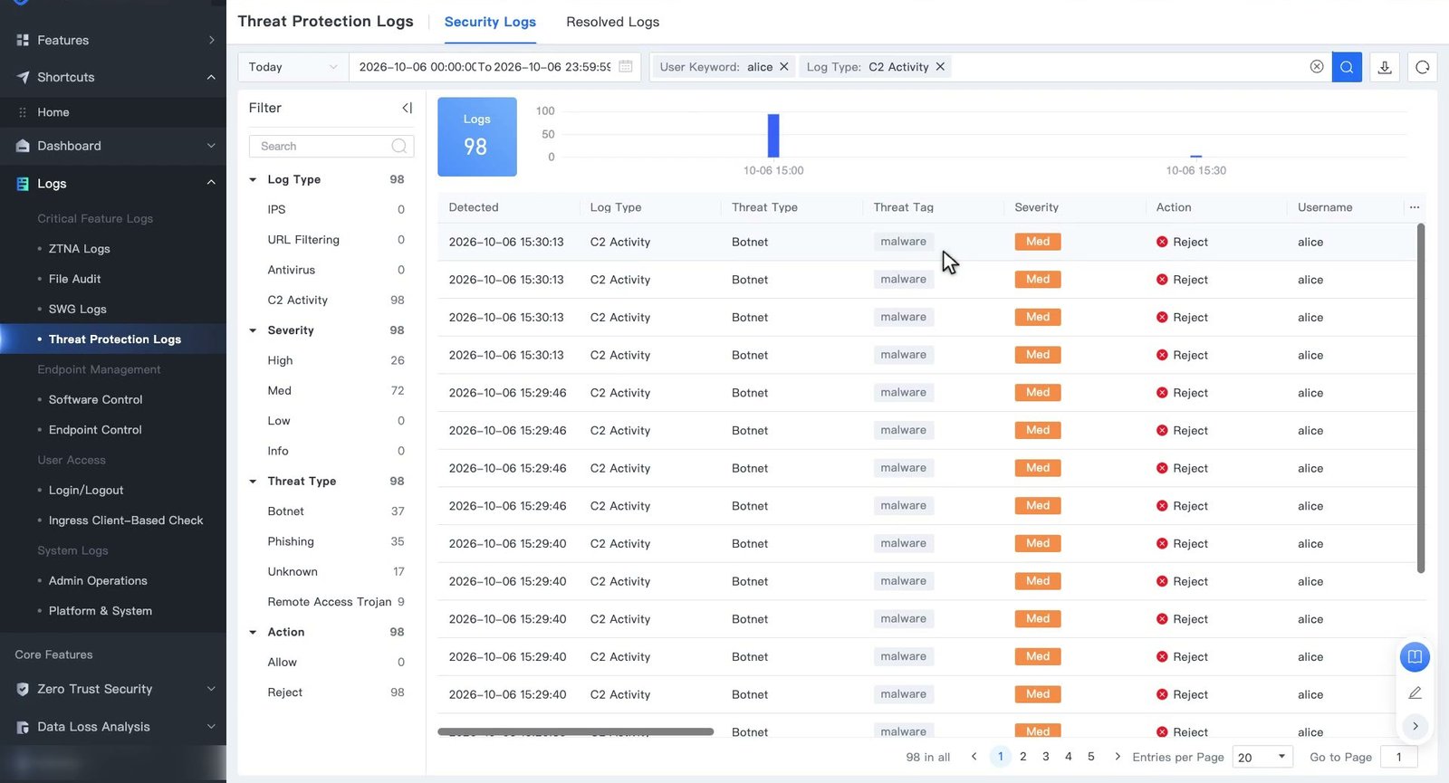
Task: Remove the User Keyword alice filter chip
Action: pos(784,67)
